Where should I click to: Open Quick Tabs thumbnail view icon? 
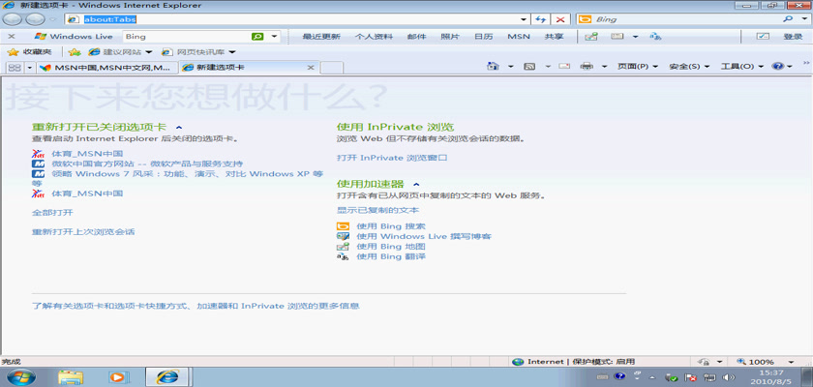(15, 68)
